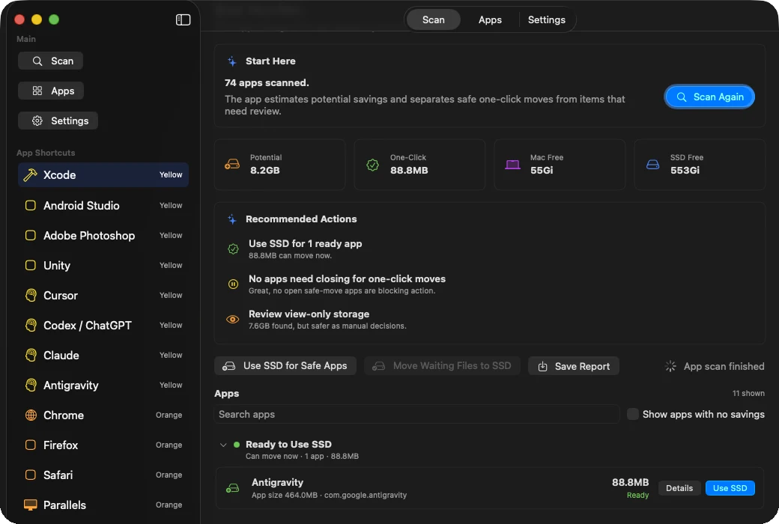Viewport: 779px width, 524px height.
Task: Click Use SSD button for Antigravity
Action: click(x=730, y=488)
